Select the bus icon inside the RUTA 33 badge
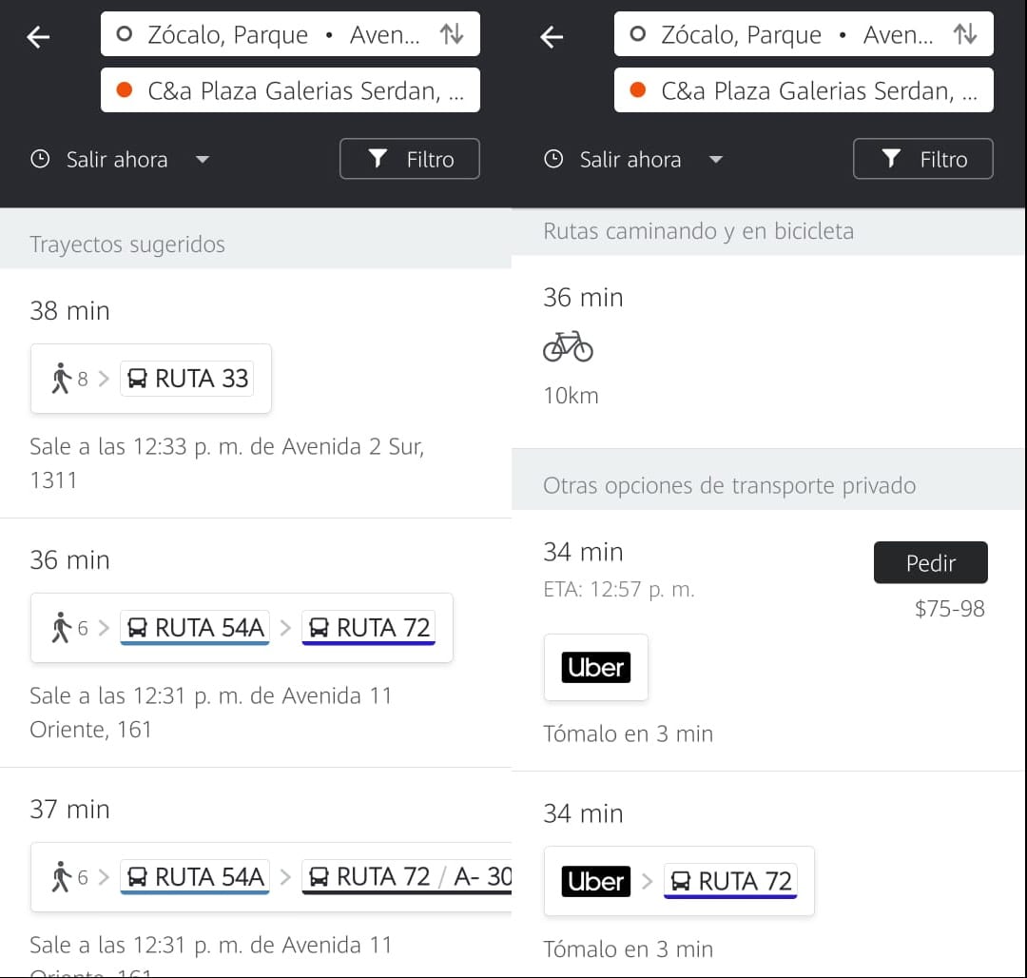The width and height of the screenshot is (1027, 978). pyautogui.click(x=138, y=378)
